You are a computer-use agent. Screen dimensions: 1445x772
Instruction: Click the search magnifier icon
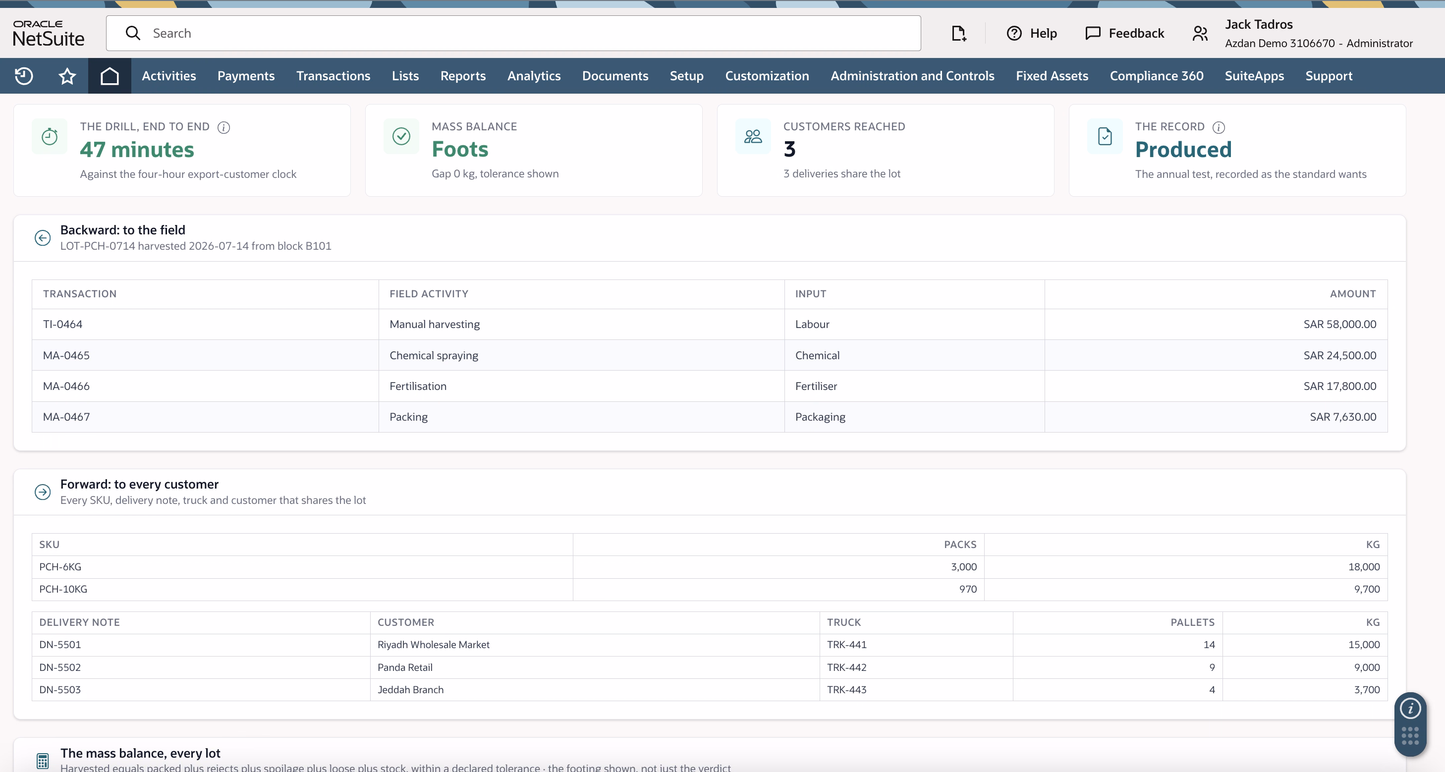133,33
